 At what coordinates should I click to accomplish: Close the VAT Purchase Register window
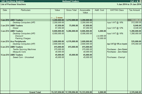(140, 1)
